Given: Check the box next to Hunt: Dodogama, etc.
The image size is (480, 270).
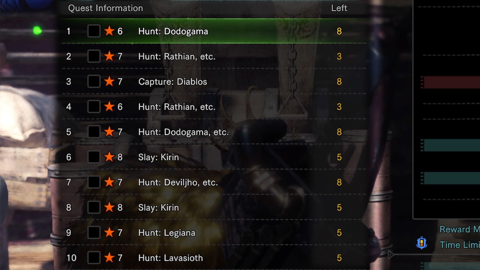Looking at the screenshot, I should (x=94, y=131).
